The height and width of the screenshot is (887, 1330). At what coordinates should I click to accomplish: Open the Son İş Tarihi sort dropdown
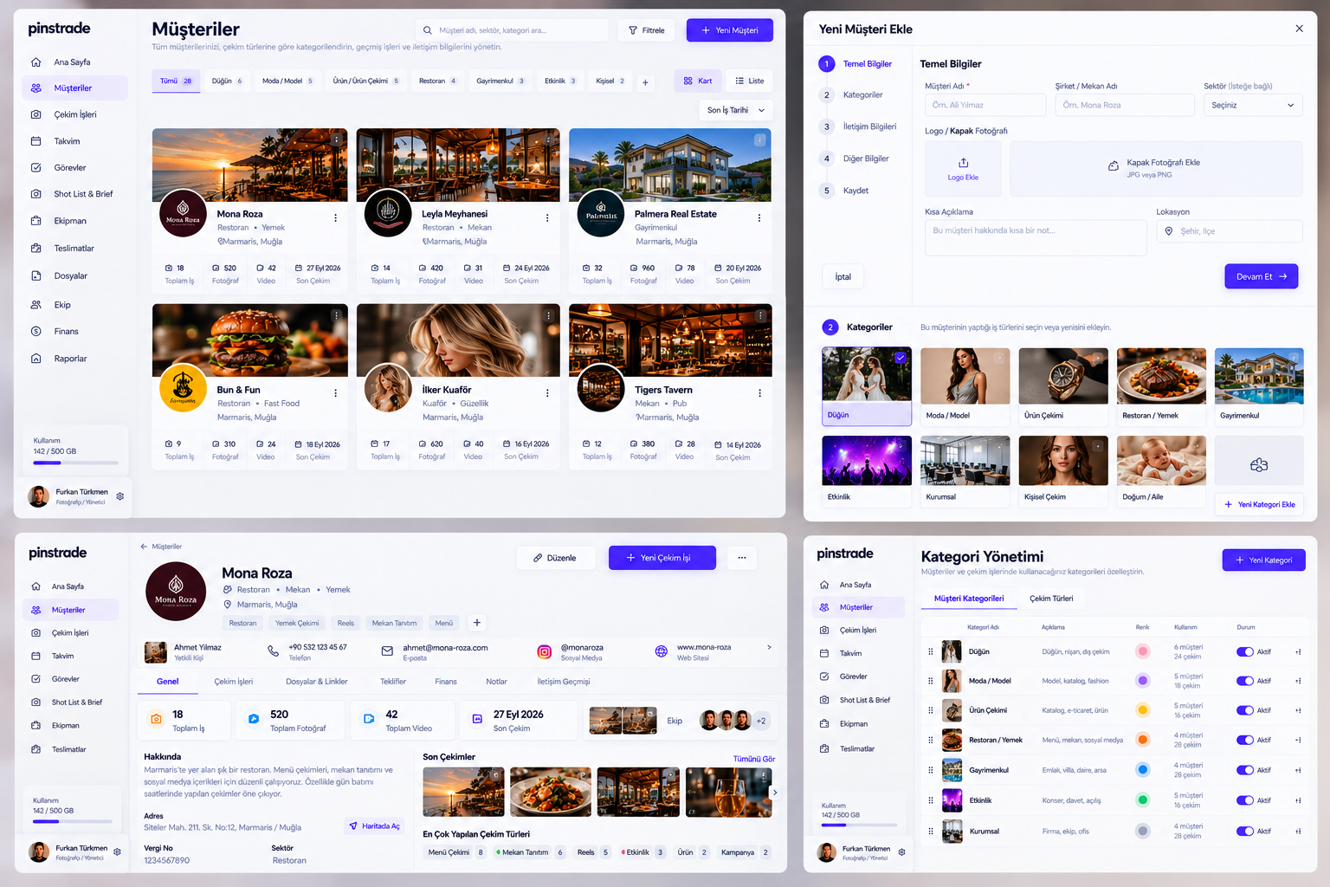(736, 110)
